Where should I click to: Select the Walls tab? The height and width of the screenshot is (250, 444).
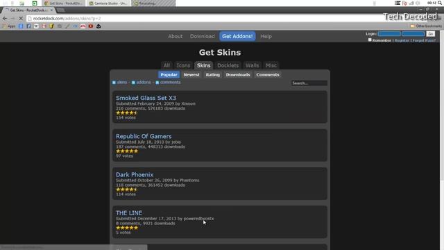[252, 65]
